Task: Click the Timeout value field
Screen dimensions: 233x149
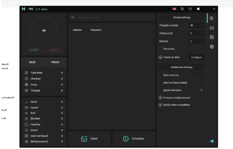Action: [x=196, y=33]
